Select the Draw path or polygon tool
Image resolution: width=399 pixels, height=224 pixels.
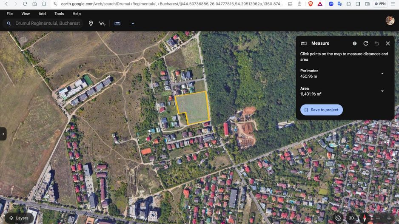(x=102, y=23)
